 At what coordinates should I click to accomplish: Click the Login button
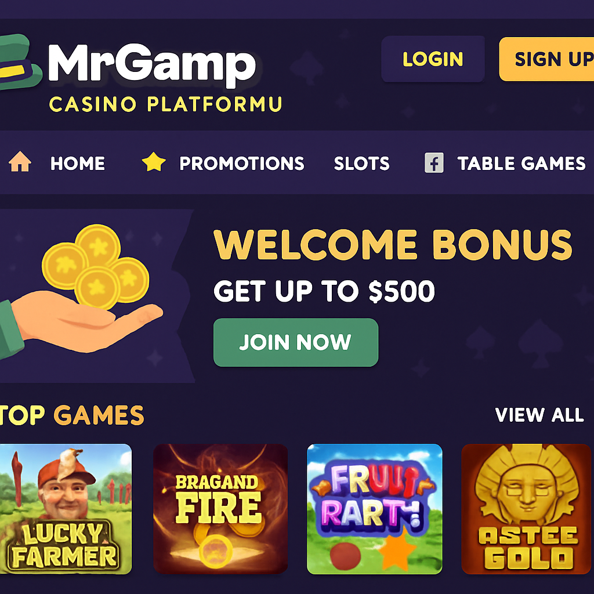433,59
